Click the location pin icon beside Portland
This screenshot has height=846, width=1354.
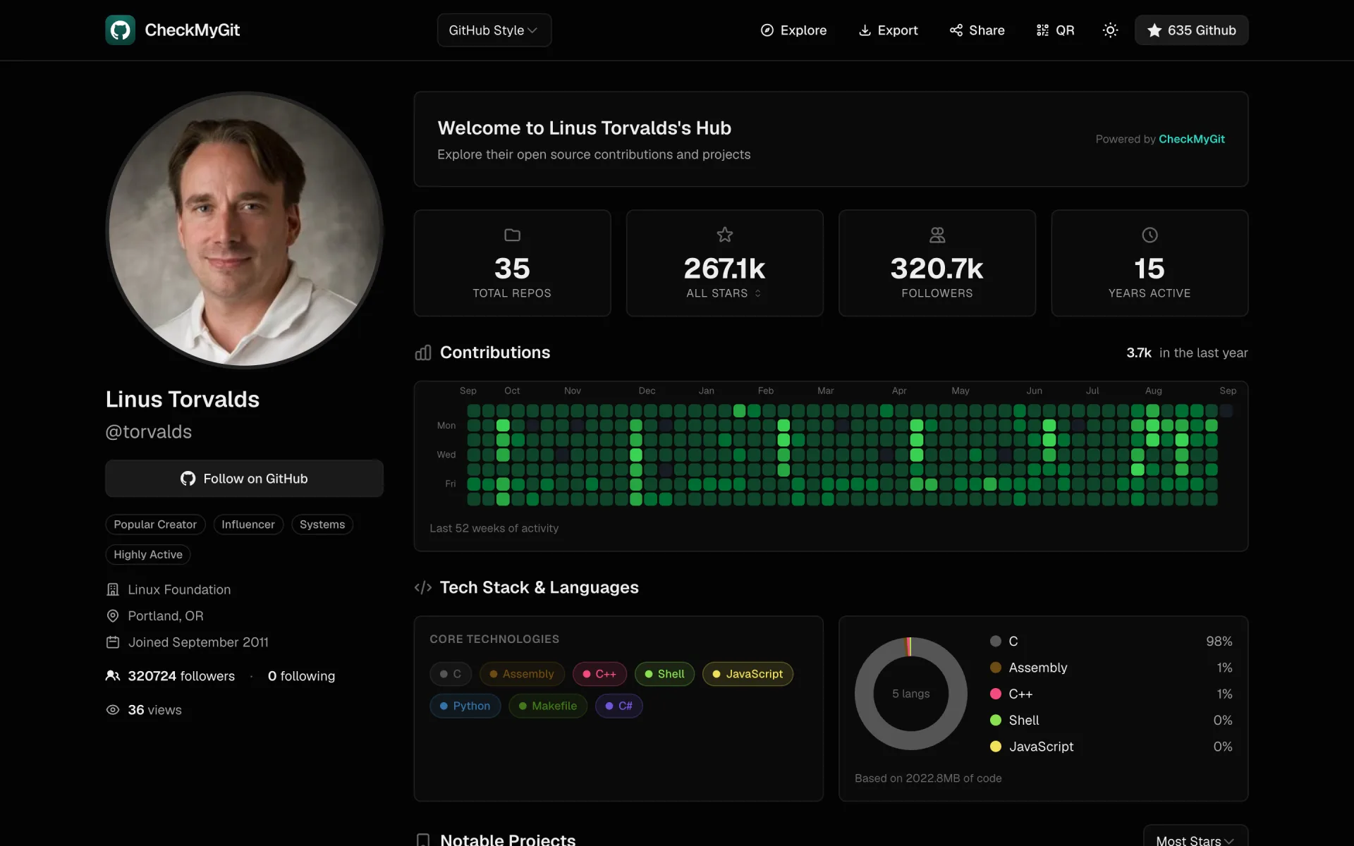[x=113, y=616]
